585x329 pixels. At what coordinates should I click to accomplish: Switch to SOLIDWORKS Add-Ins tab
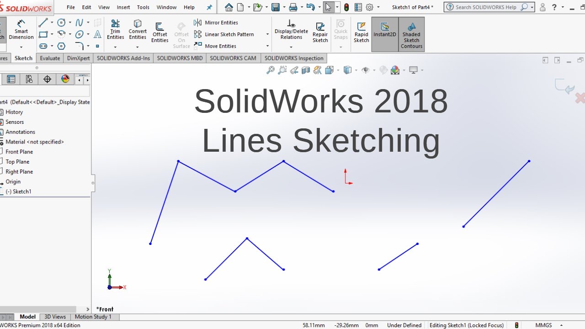point(123,58)
